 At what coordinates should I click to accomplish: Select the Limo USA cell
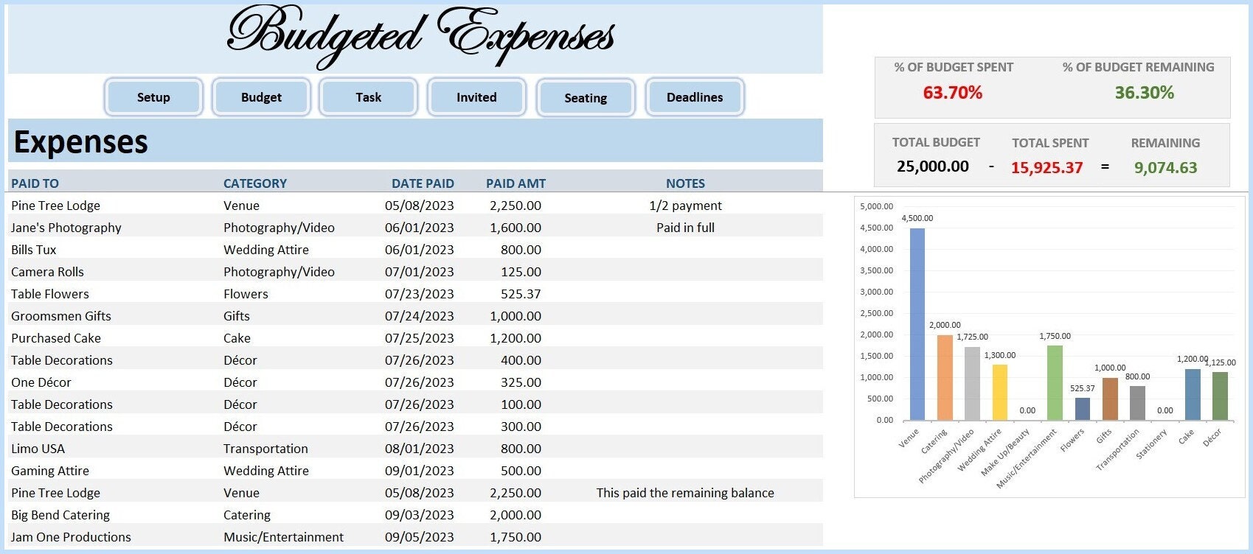pyautogui.click(x=38, y=449)
